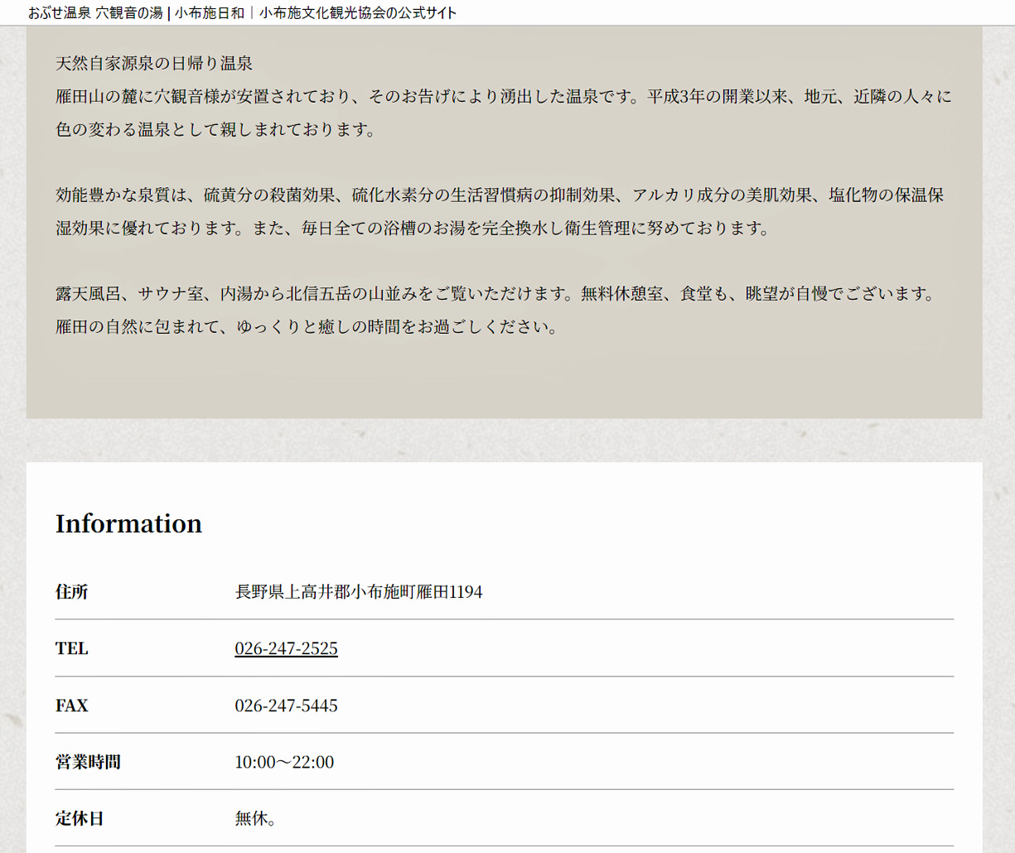Click the FAX row label

pos(71,706)
